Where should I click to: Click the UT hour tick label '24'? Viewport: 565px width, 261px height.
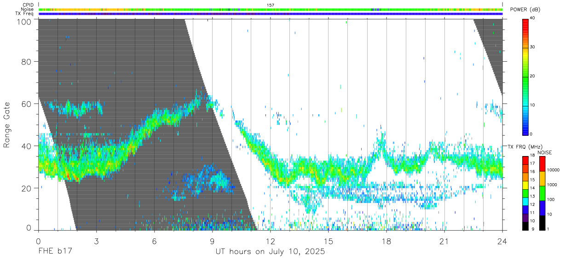(x=502, y=241)
